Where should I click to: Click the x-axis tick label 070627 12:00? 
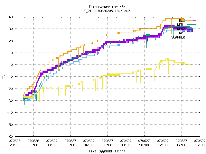coord(163,143)
